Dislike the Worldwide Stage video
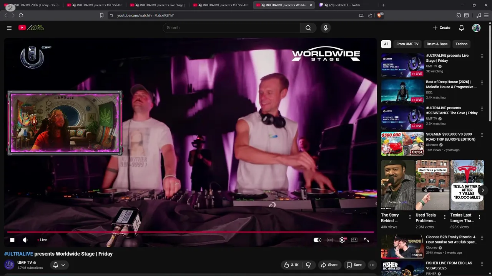Viewport: 492px width, 276px height. pos(309,265)
